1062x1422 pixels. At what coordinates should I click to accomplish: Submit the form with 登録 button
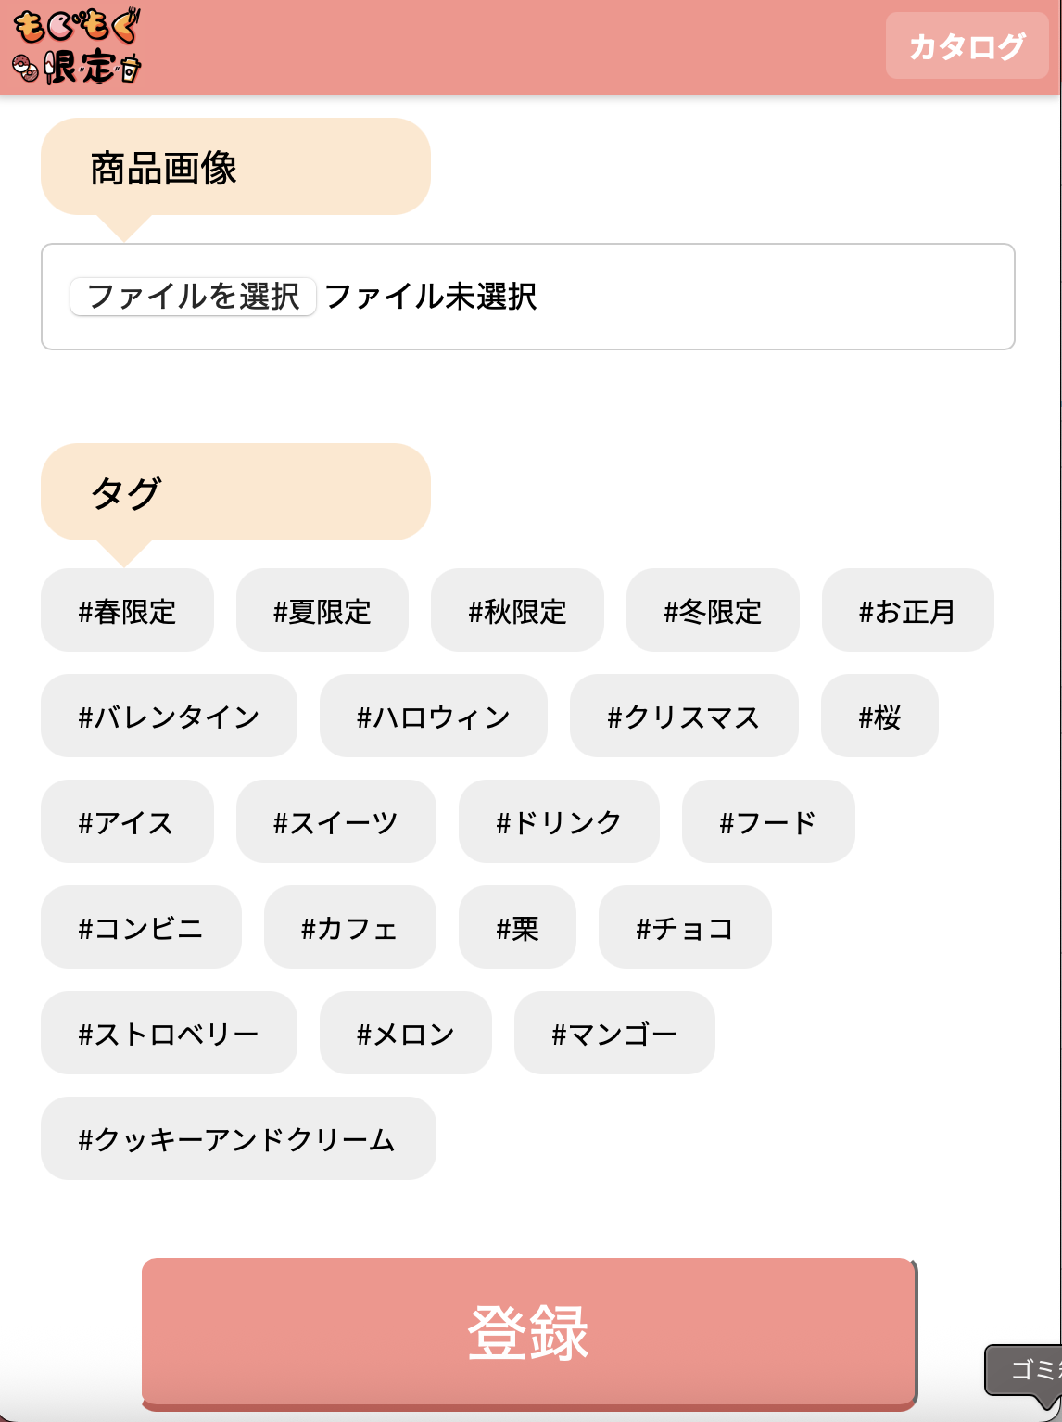coord(528,1333)
